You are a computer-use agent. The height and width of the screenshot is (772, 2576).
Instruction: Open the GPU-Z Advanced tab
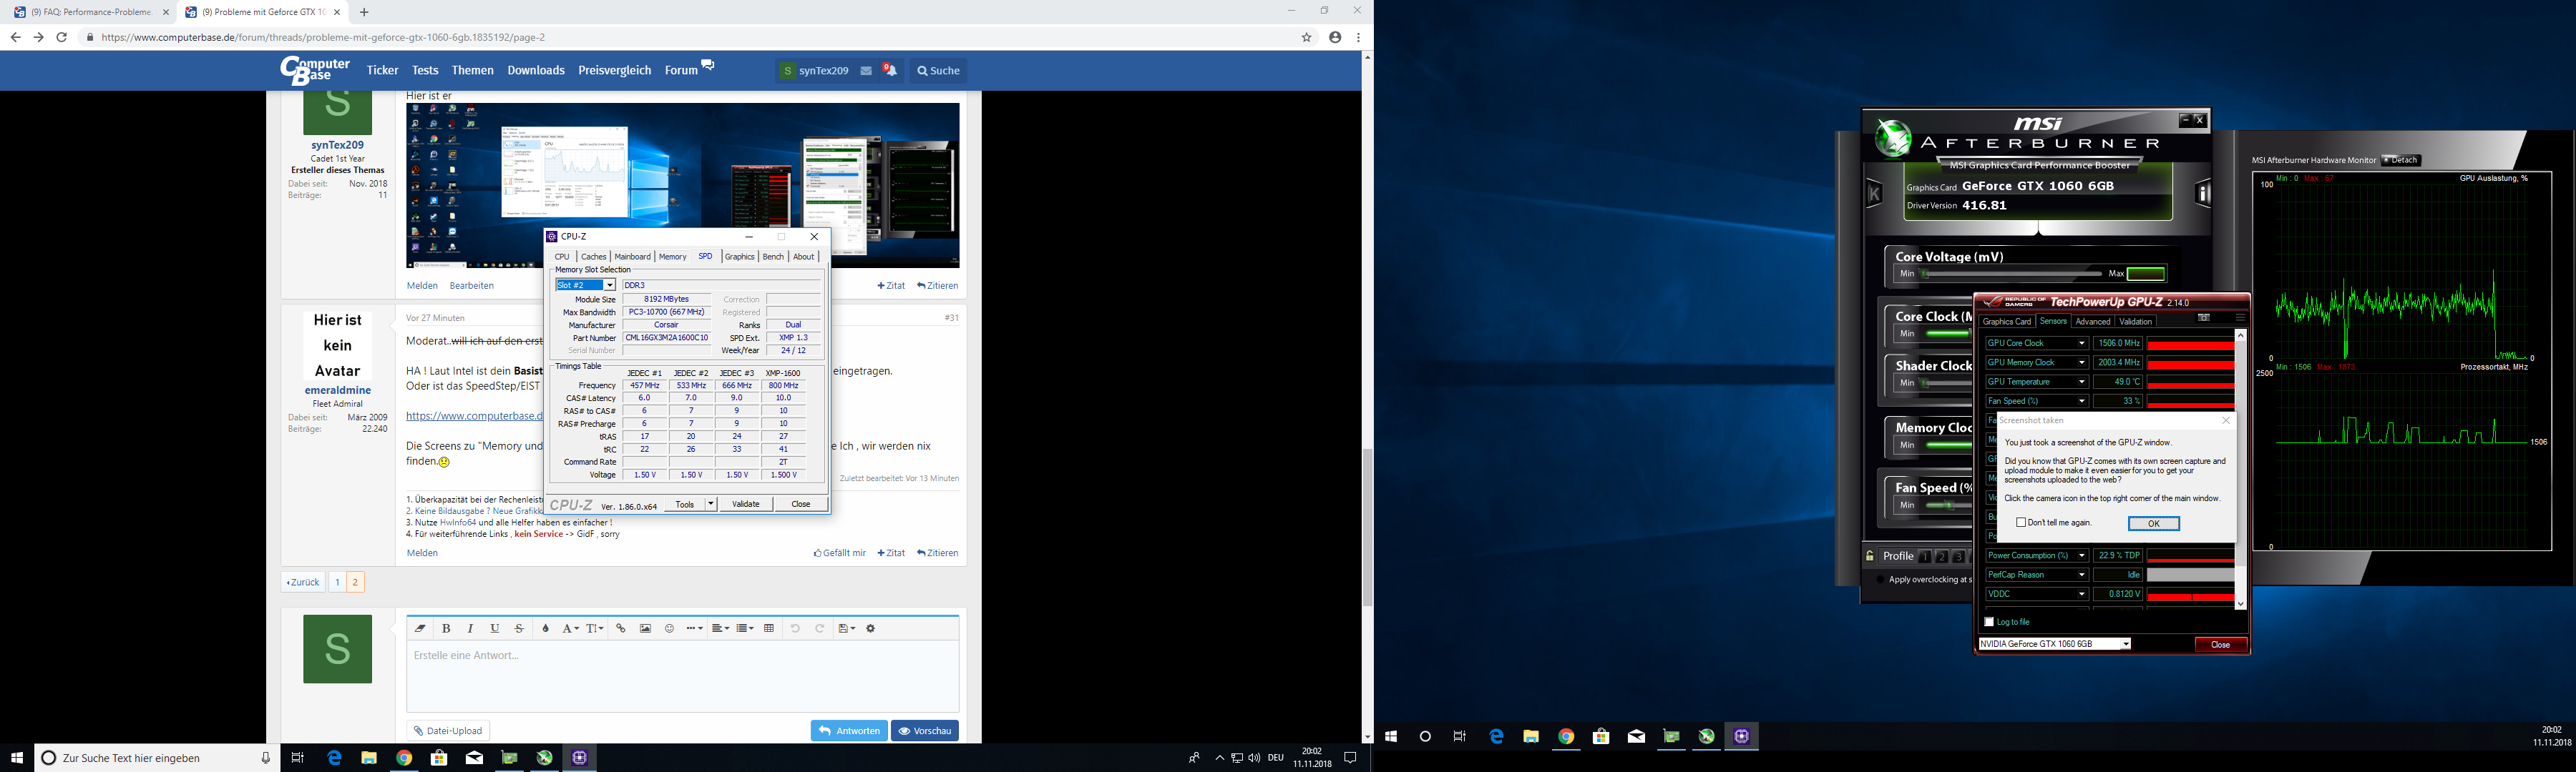click(x=2092, y=322)
